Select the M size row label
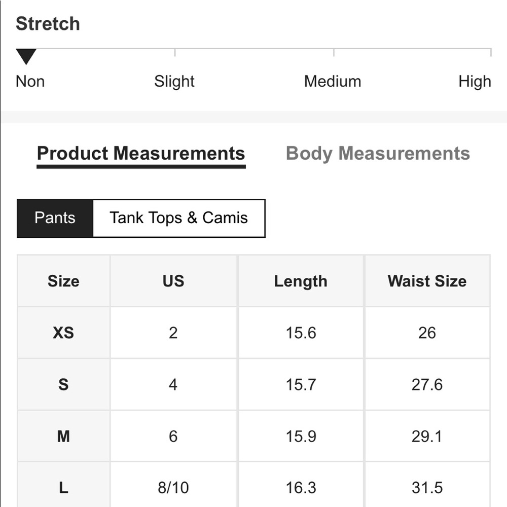Image resolution: width=507 pixels, height=507 pixels. (x=63, y=436)
